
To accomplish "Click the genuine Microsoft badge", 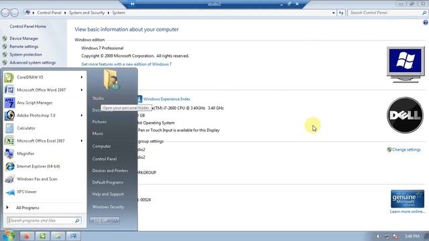I will click(407, 198).
